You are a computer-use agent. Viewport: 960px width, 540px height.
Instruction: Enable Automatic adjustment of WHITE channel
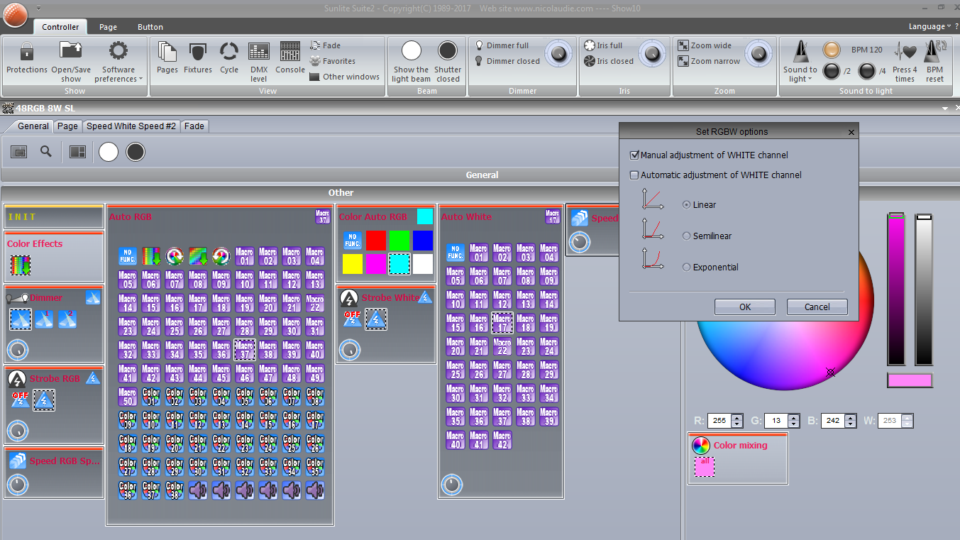point(635,175)
